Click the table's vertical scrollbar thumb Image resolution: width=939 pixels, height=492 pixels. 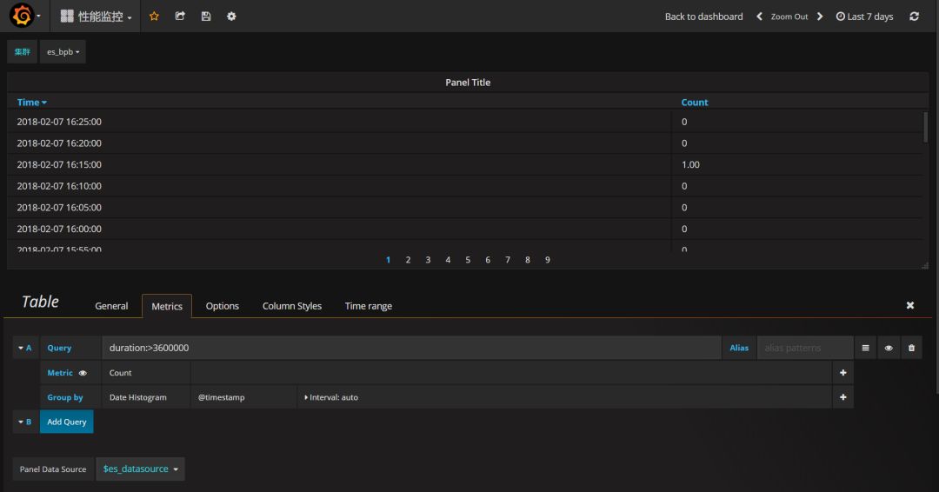pyautogui.click(x=925, y=127)
